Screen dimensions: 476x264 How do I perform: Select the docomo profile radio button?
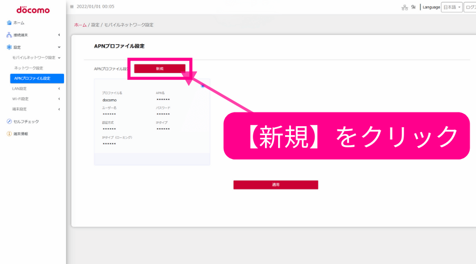(x=203, y=86)
